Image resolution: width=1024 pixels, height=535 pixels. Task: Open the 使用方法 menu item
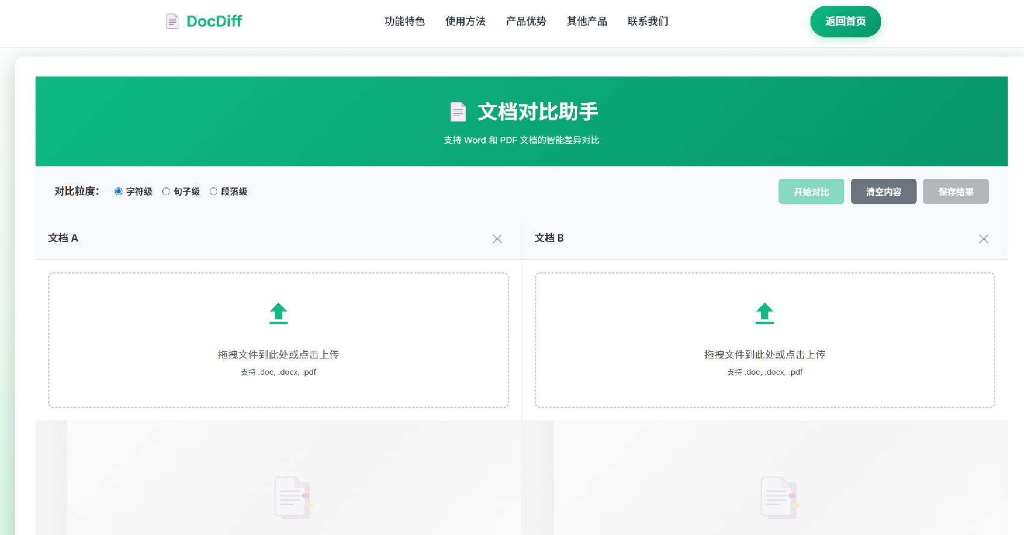pos(466,21)
